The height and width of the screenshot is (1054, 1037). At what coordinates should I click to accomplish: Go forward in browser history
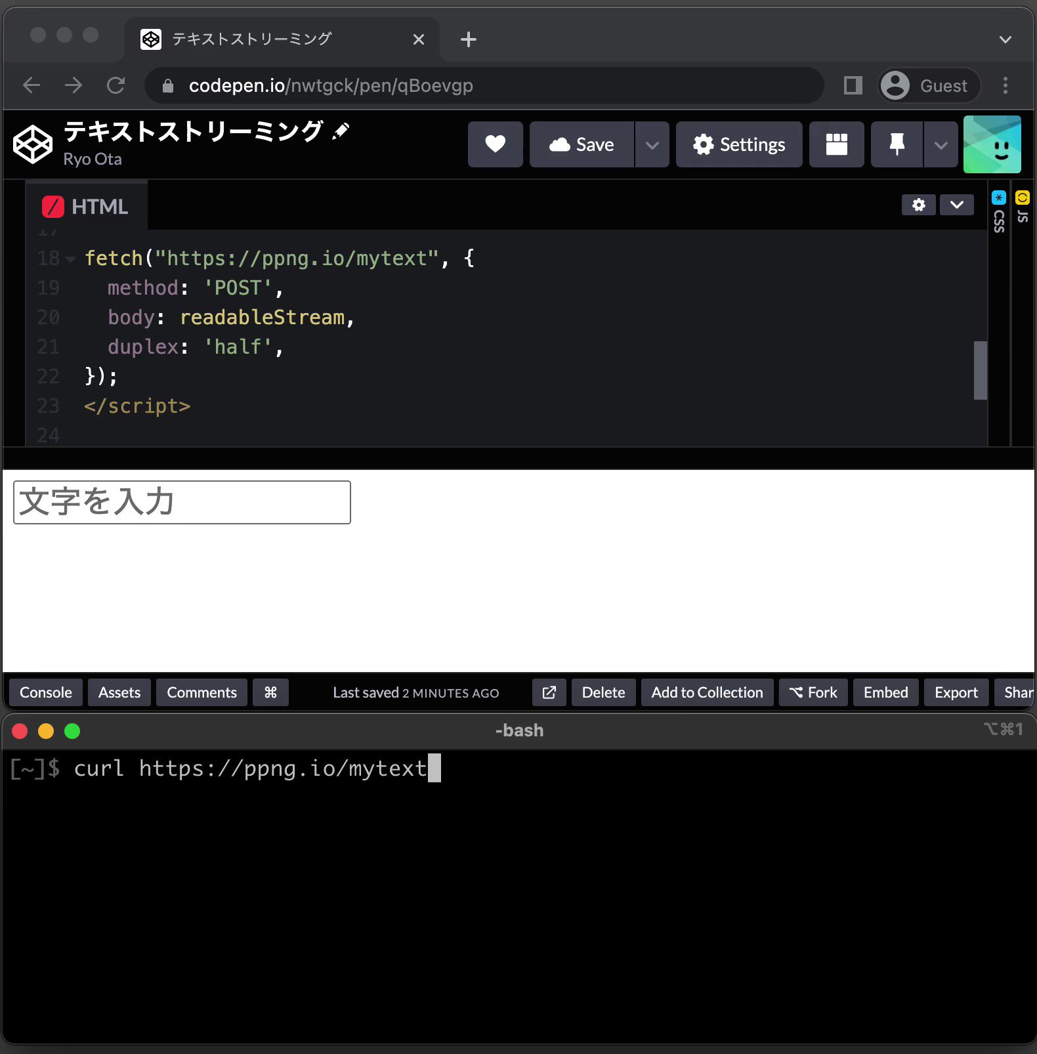coord(74,85)
